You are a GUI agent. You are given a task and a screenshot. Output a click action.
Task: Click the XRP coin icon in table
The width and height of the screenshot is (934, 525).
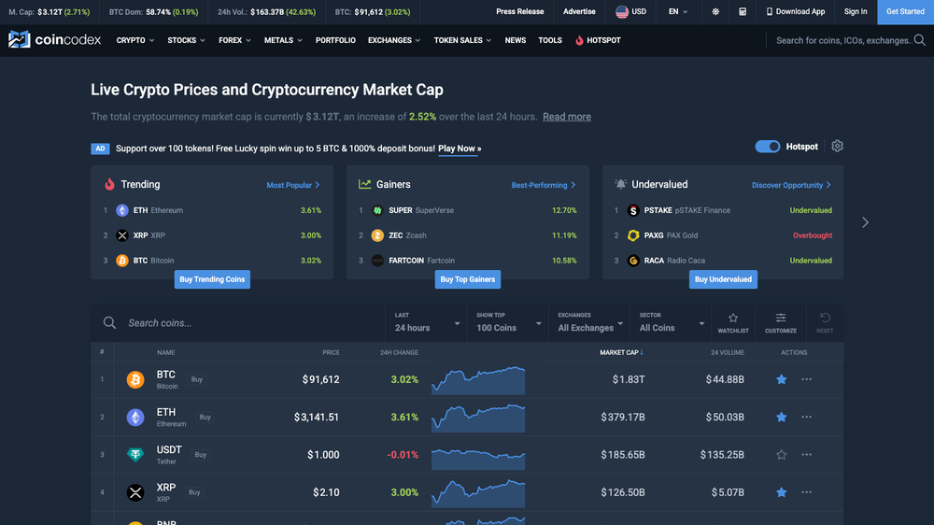coord(135,492)
